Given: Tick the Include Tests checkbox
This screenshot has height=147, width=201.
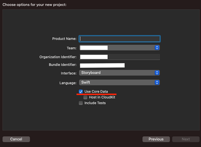Looking at the screenshot, I should (81, 103).
